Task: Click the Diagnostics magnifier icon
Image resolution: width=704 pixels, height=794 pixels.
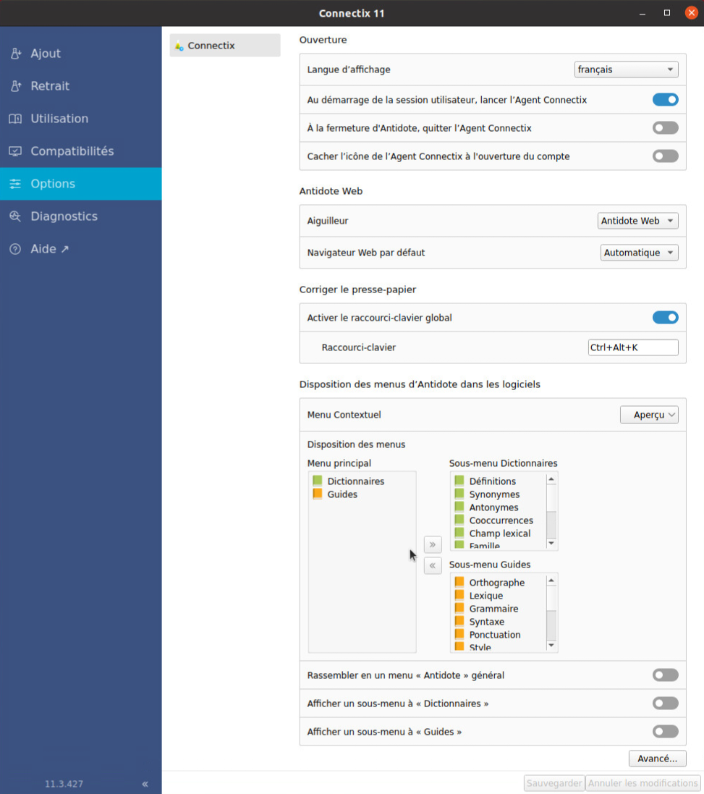Action: 16,216
